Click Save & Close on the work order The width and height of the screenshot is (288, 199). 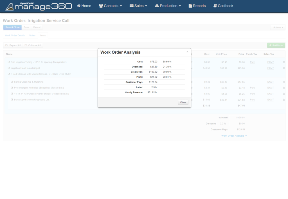(12, 27)
